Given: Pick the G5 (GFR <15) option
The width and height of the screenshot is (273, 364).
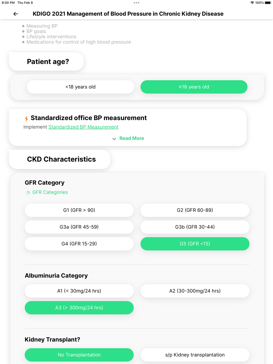Looking at the screenshot, I should [195, 244].
